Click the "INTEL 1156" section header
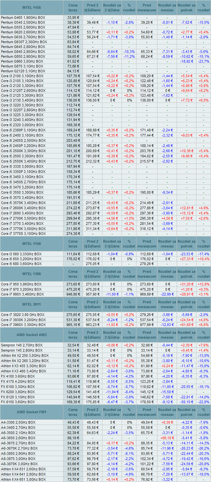Viewport: 211px width, 482px height. (31, 244)
